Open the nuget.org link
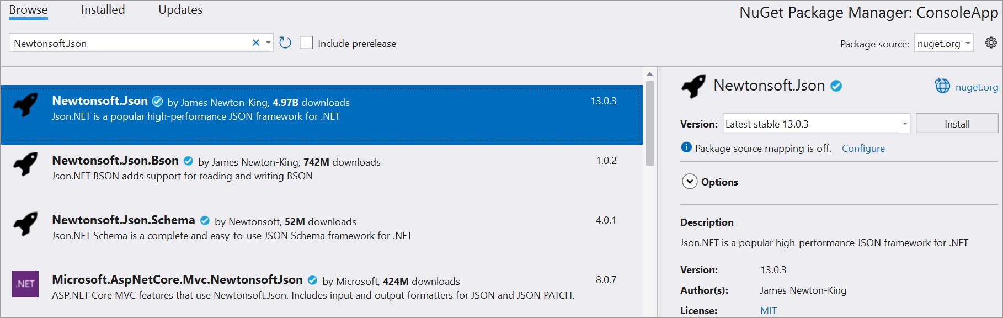 pos(977,87)
